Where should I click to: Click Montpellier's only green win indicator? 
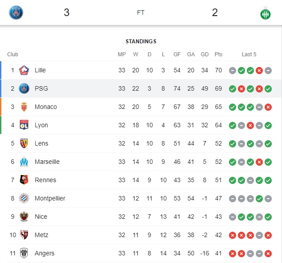pyautogui.click(x=259, y=199)
